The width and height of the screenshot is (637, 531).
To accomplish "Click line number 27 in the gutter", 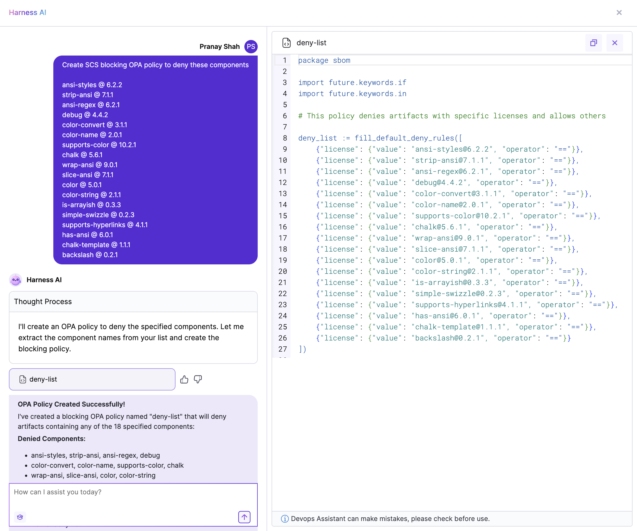I will coord(282,349).
